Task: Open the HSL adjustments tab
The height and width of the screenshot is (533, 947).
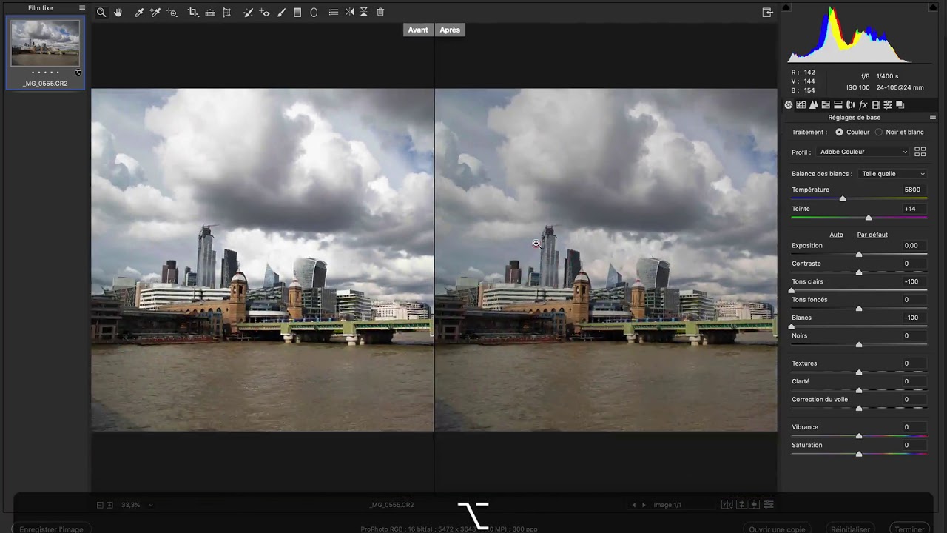Action: coord(826,105)
